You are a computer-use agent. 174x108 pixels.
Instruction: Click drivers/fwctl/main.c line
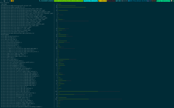coord(8,58)
